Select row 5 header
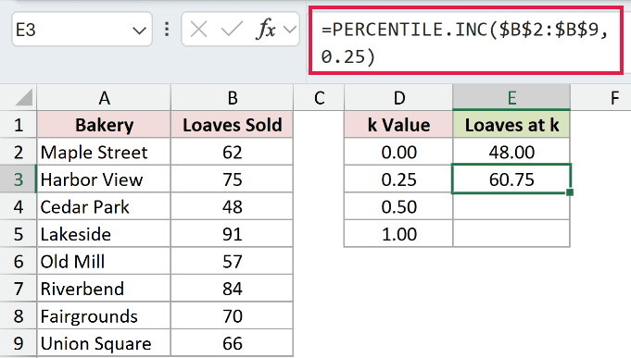 coord(19,234)
